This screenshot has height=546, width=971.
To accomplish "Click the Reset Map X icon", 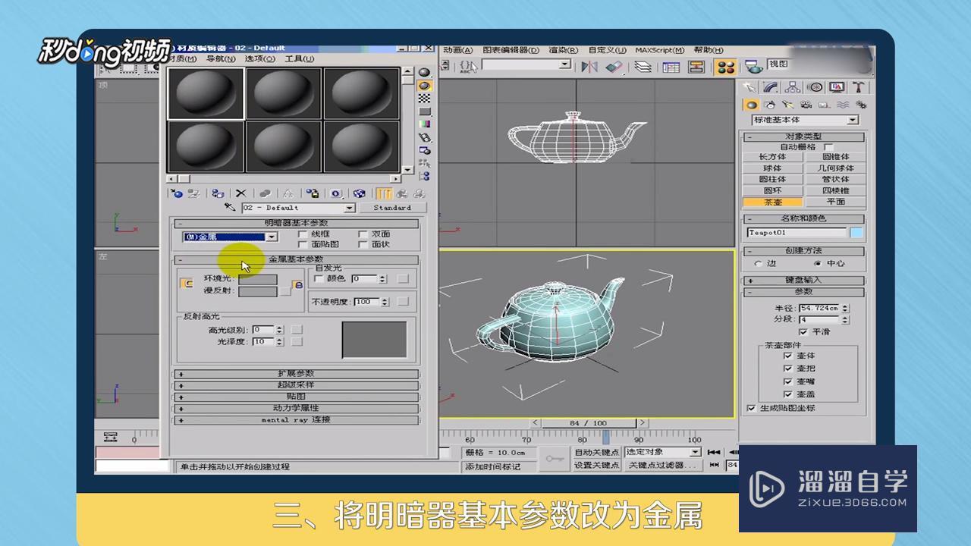I will point(240,193).
